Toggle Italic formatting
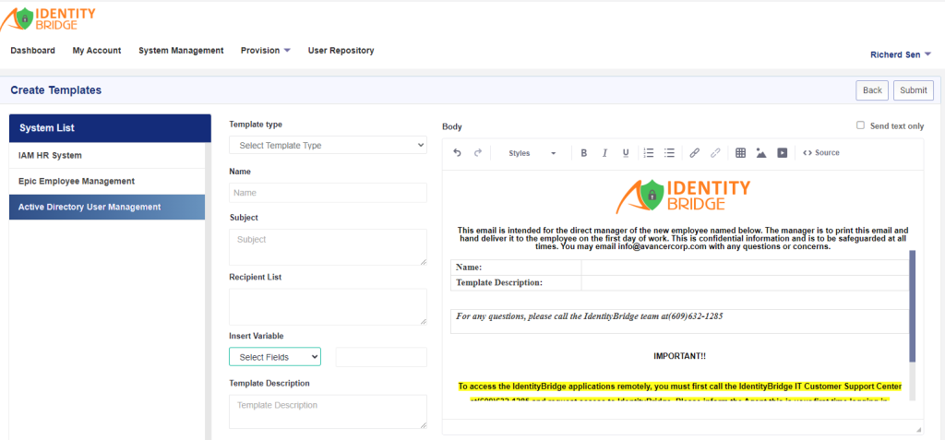 point(604,153)
